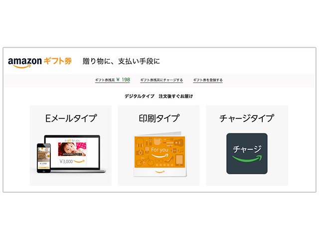Select the 印刷タイプ card title

point(159,119)
